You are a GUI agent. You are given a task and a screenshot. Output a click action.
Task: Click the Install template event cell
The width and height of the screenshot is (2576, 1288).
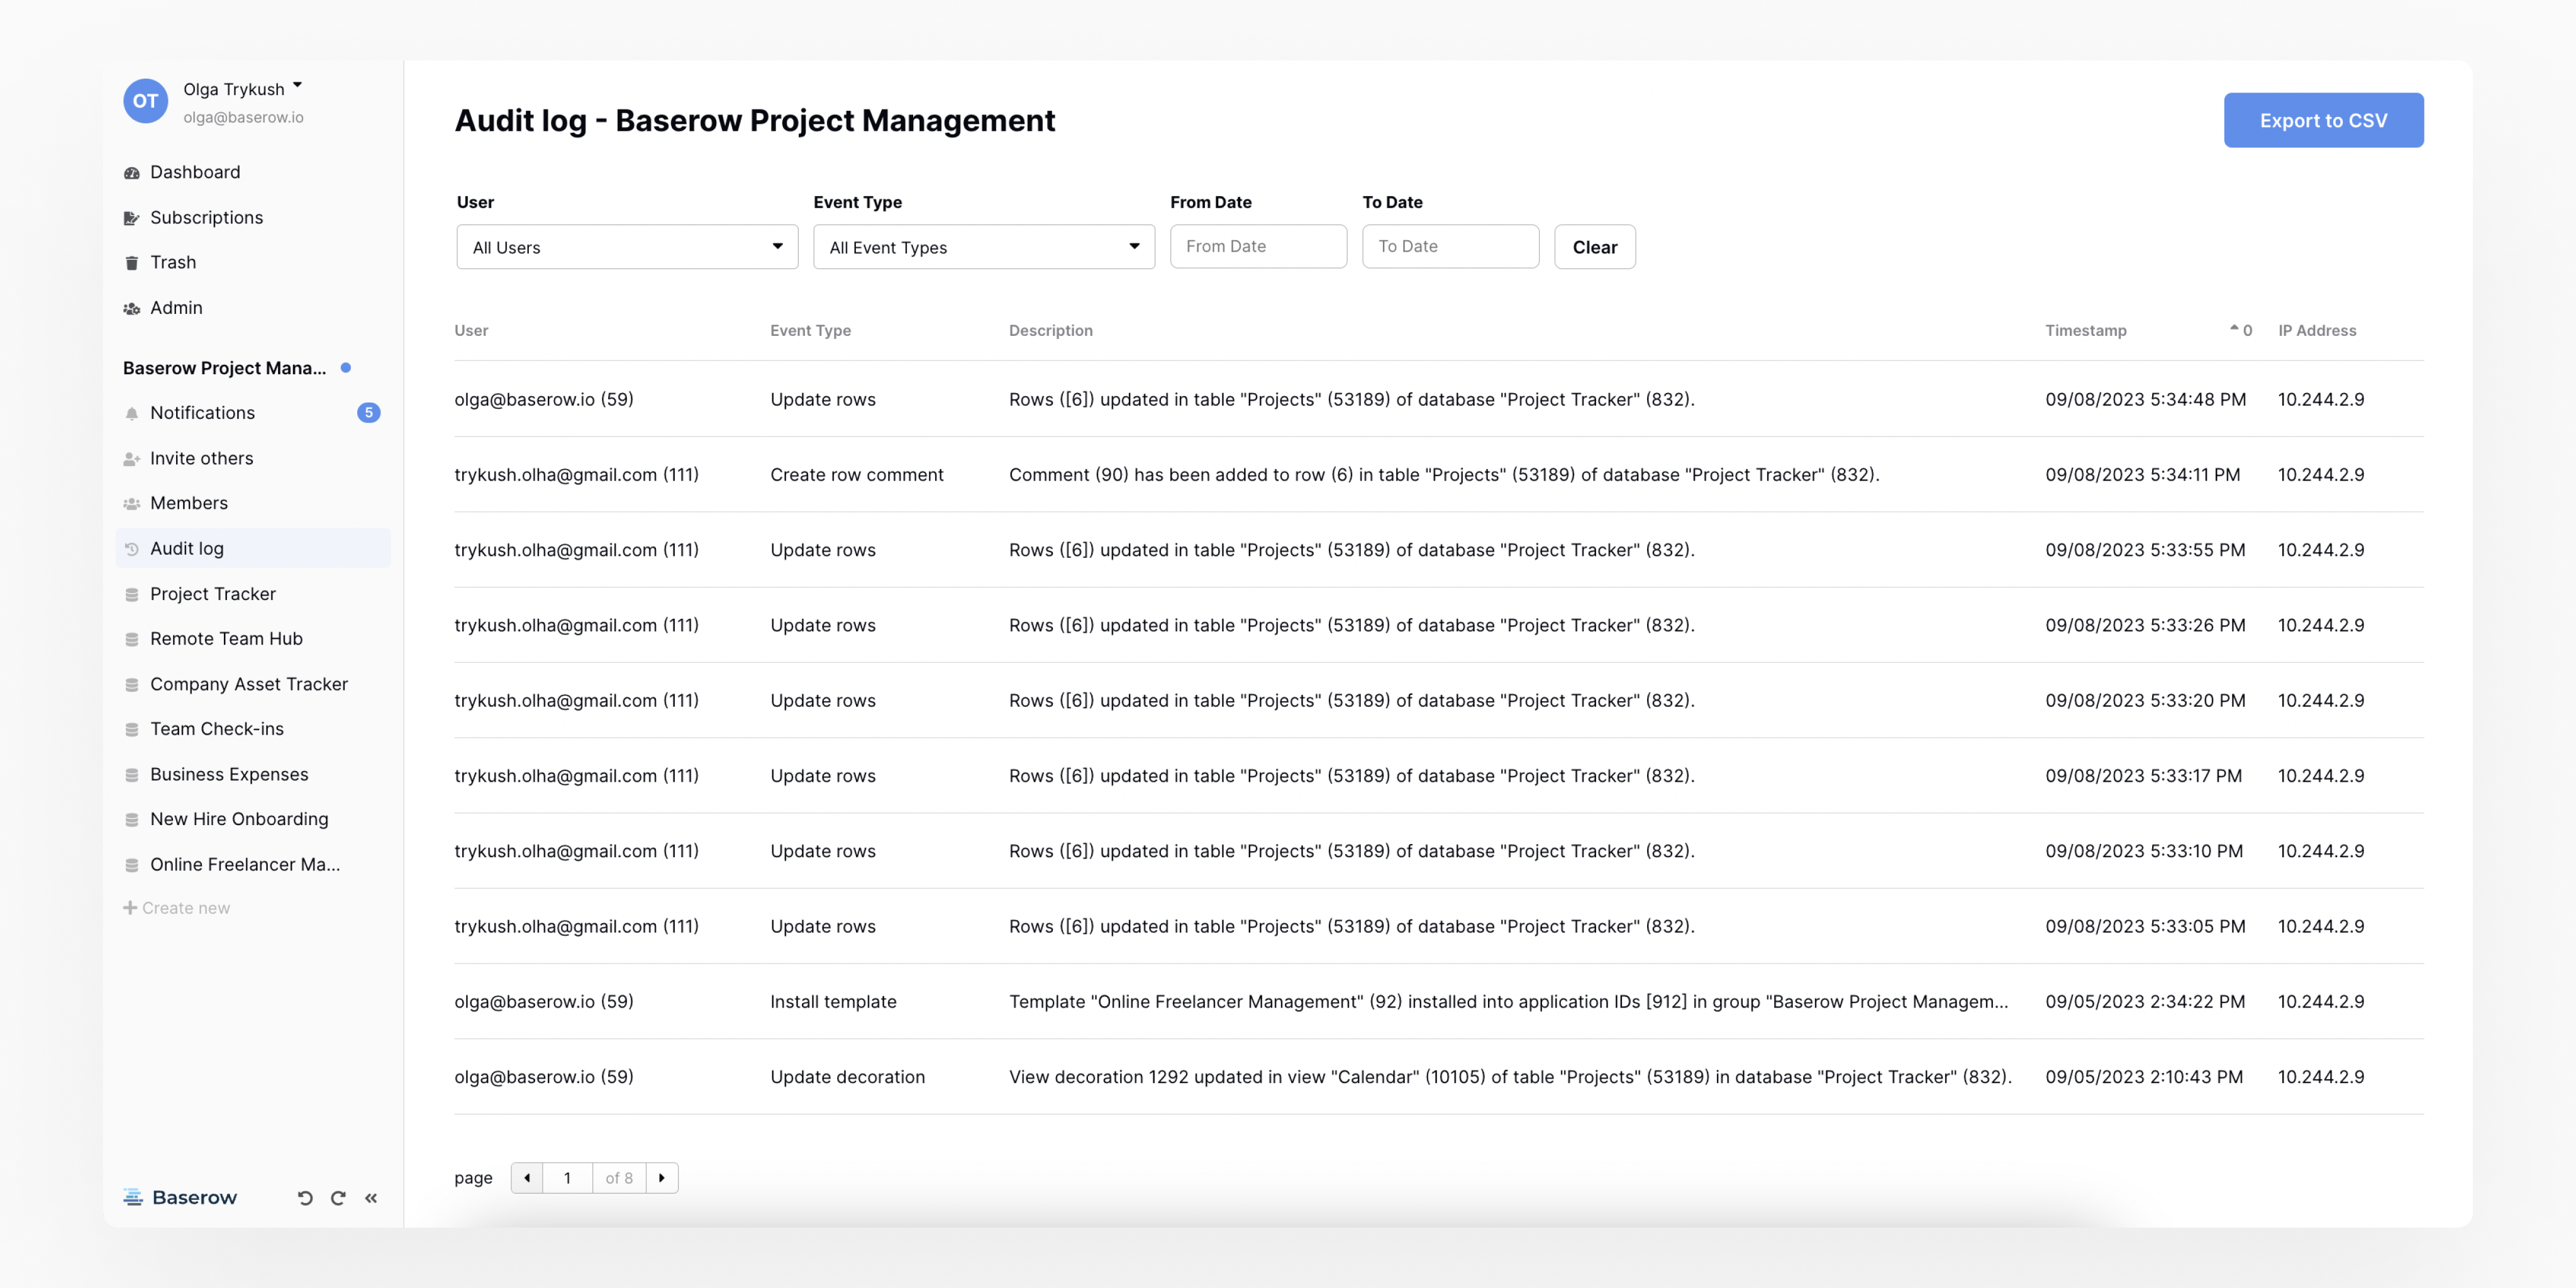click(833, 1002)
